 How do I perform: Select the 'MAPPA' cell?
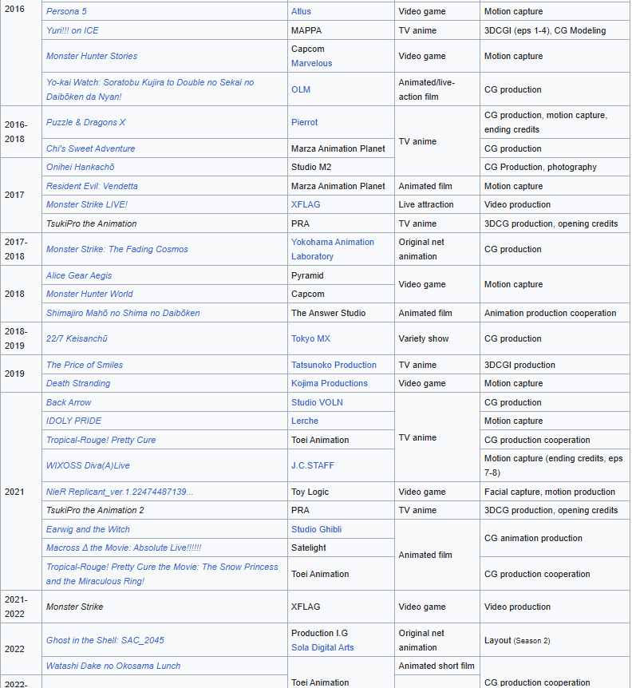tap(342, 30)
